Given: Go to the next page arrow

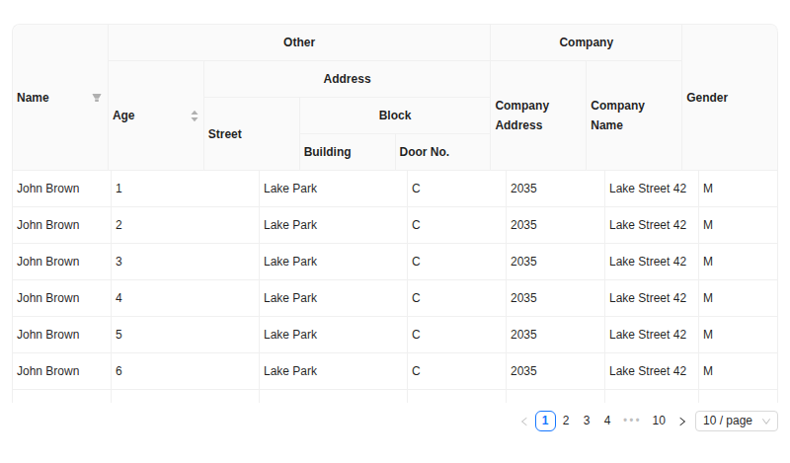Looking at the screenshot, I should [x=682, y=422].
